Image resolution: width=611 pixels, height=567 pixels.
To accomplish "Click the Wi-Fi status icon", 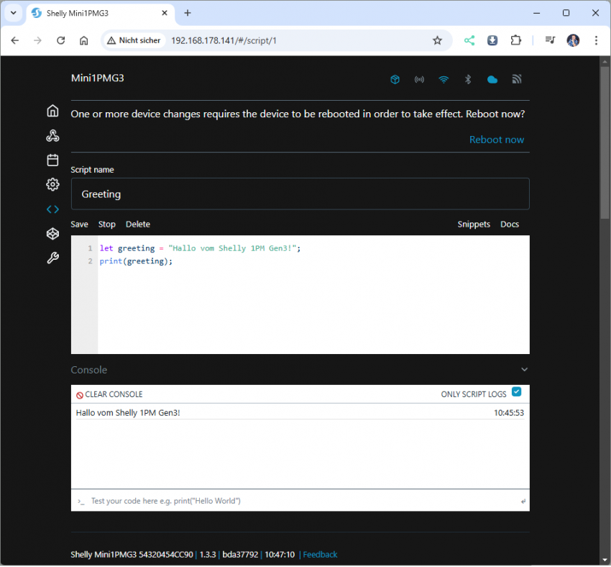I will coord(444,79).
